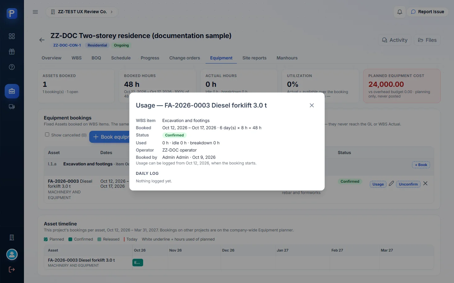Viewport: 454px width, 283px height.
Task: Click the Residential tag
Action: [x=97, y=45]
